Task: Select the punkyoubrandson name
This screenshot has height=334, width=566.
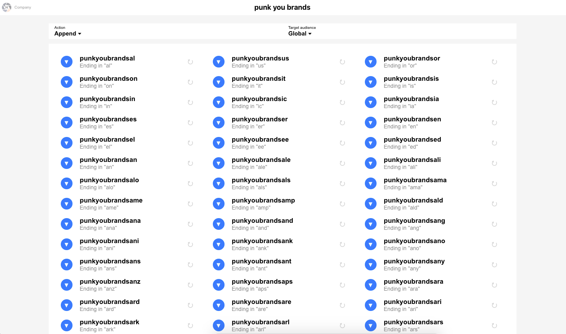Action: tap(108, 79)
